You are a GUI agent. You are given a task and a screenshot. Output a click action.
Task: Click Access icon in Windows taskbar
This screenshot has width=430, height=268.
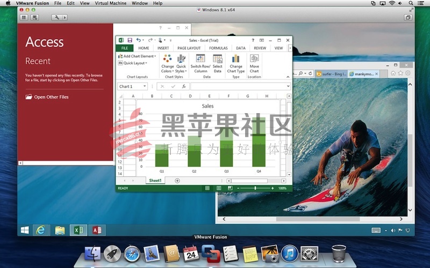(97, 230)
